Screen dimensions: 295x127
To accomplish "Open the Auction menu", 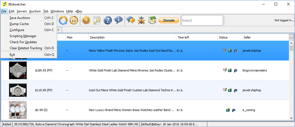I will point(35,11).
